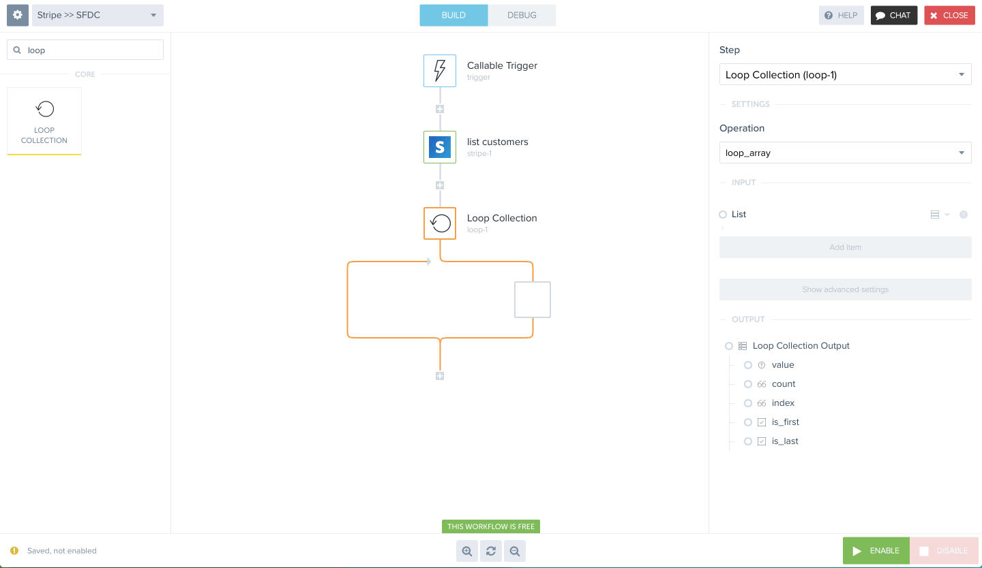Click the Add Item button
The height and width of the screenshot is (568, 982).
pos(846,247)
